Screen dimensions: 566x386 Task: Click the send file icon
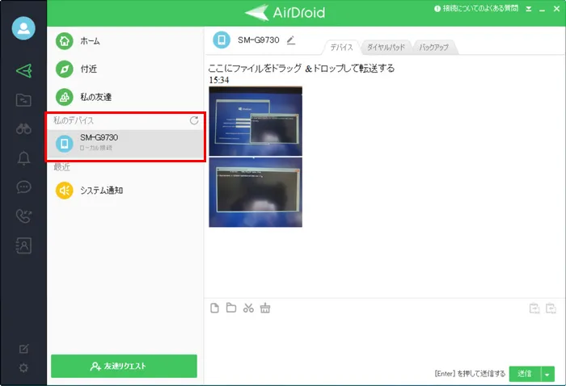[x=214, y=308]
